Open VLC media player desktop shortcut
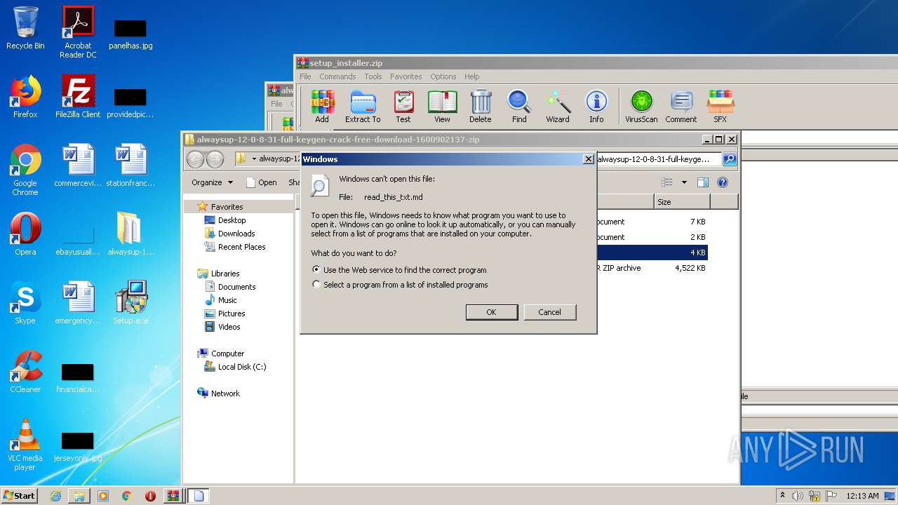Viewport: 898px width, 505px height. pos(25,445)
